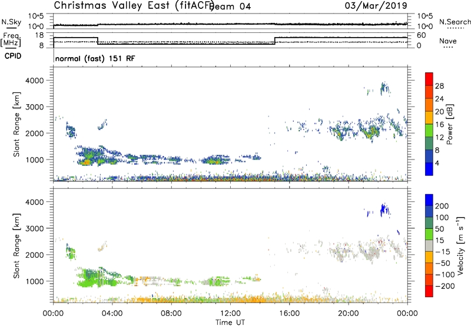471x326 pixels.
Task: Click the '20:00' time tick label
Action: pos(348,314)
